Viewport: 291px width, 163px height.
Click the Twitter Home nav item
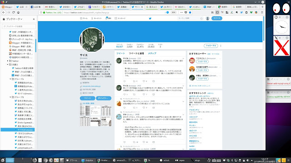click(84, 18)
